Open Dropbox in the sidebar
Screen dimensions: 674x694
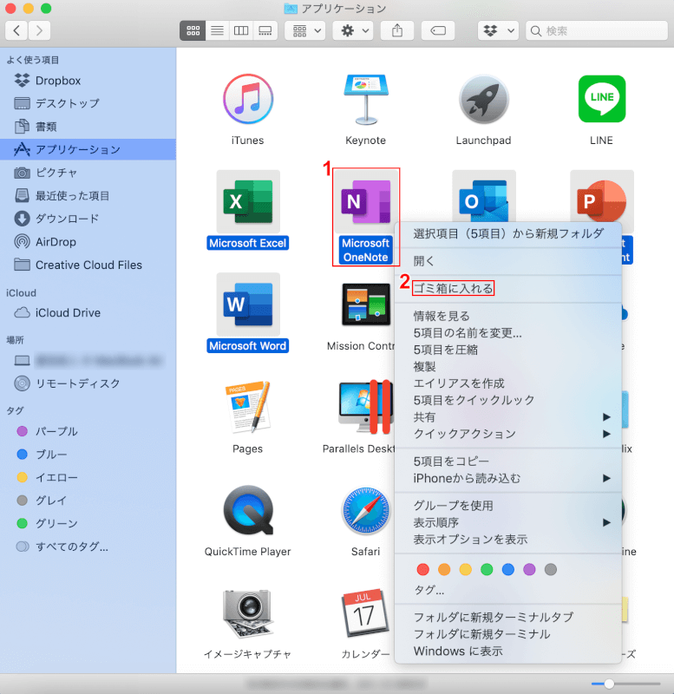[88, 81]
